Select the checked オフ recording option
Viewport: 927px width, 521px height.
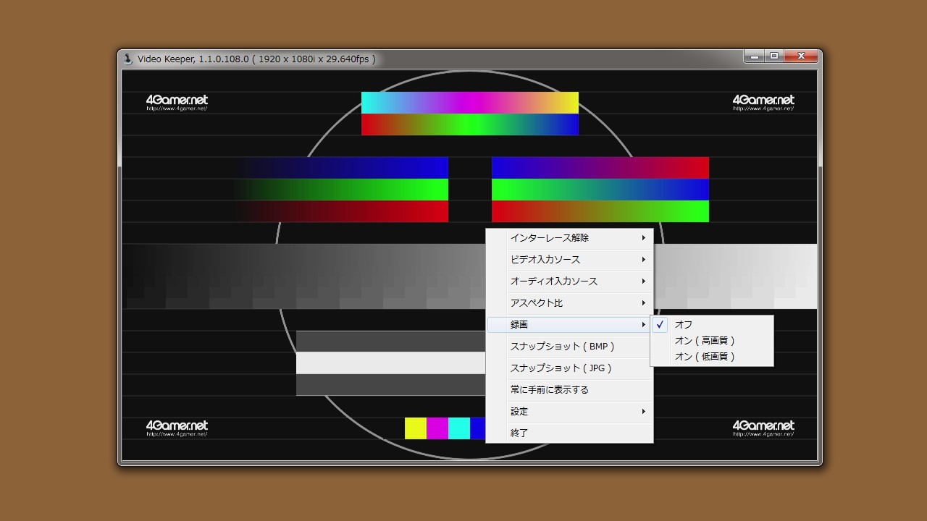point(683,325)
